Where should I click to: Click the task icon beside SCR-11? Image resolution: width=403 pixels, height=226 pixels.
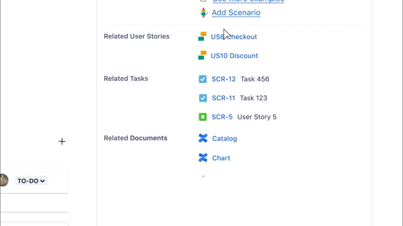pos(203,98)
